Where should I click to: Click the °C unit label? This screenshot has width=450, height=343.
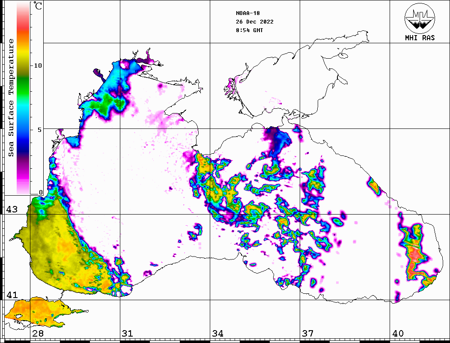point(38,6)
